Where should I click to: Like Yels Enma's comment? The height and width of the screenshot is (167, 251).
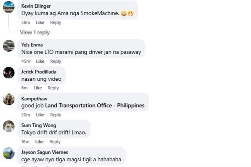(x=40, y=61)
